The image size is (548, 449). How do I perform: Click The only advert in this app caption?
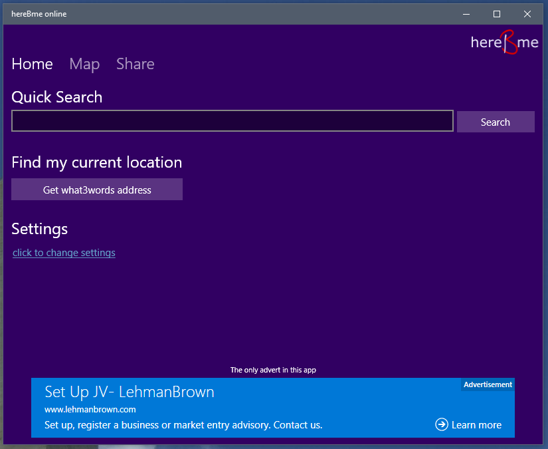pyautogui.click(x=273, y=370)
